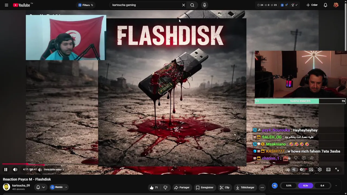Create a Clip with the scissors button

tap(224, 187)
